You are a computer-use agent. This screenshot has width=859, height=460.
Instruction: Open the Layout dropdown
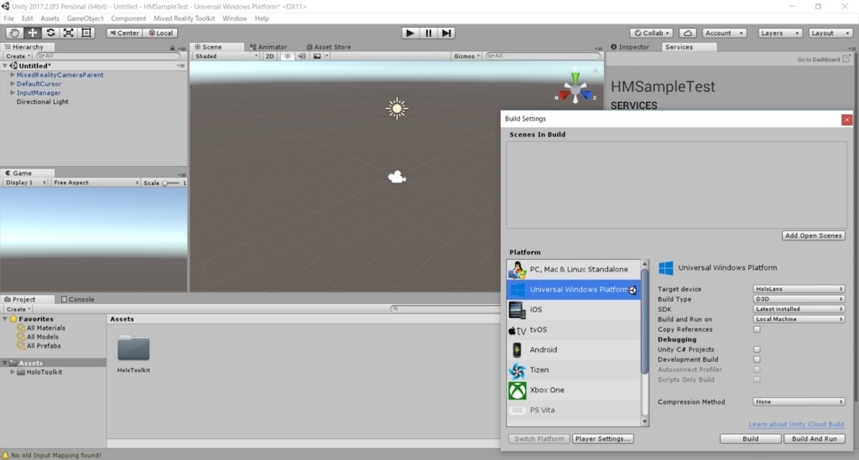coord(830,33)
